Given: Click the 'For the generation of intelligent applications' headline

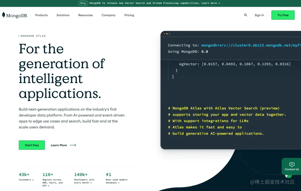Looking at the screenshot, I should tap(62, 71).
